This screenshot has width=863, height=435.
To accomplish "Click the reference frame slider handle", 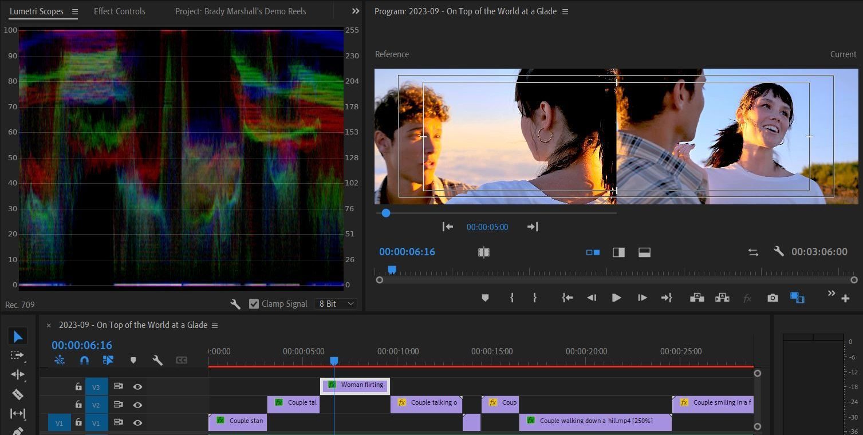I will pos(386,213).
